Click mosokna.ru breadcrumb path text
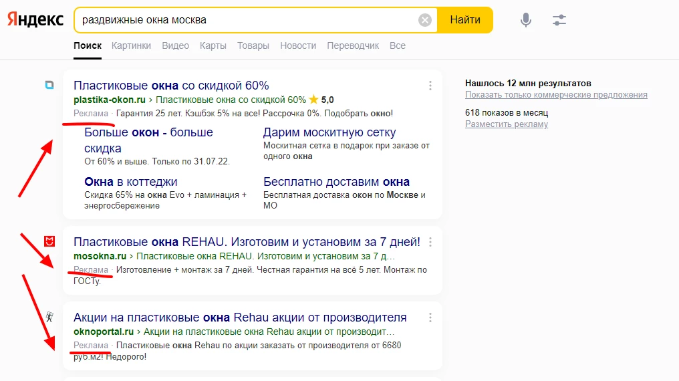The height and width of the screenshot is (381, 679). click(265, 256)
